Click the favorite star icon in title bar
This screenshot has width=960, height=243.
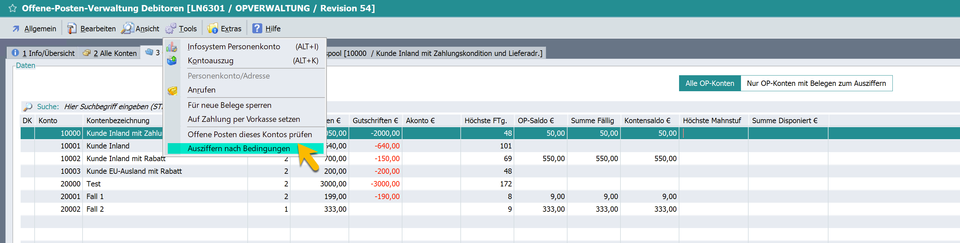12,8
